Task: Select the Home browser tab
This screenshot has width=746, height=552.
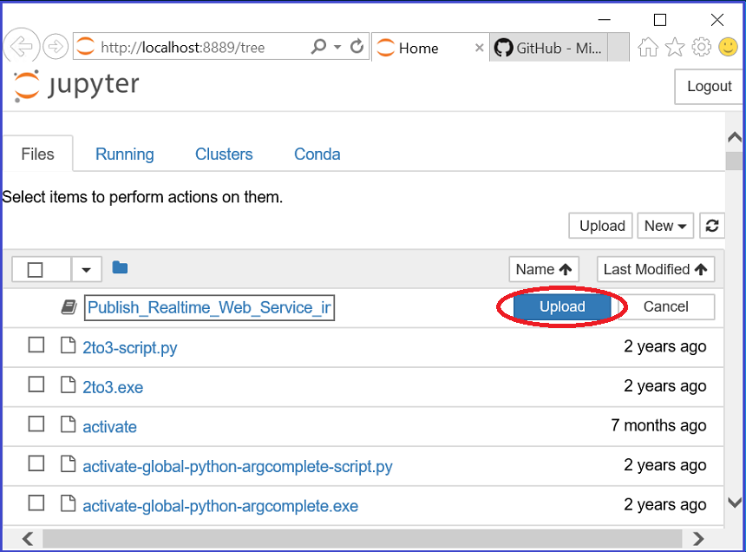Action: coord(429,48)
